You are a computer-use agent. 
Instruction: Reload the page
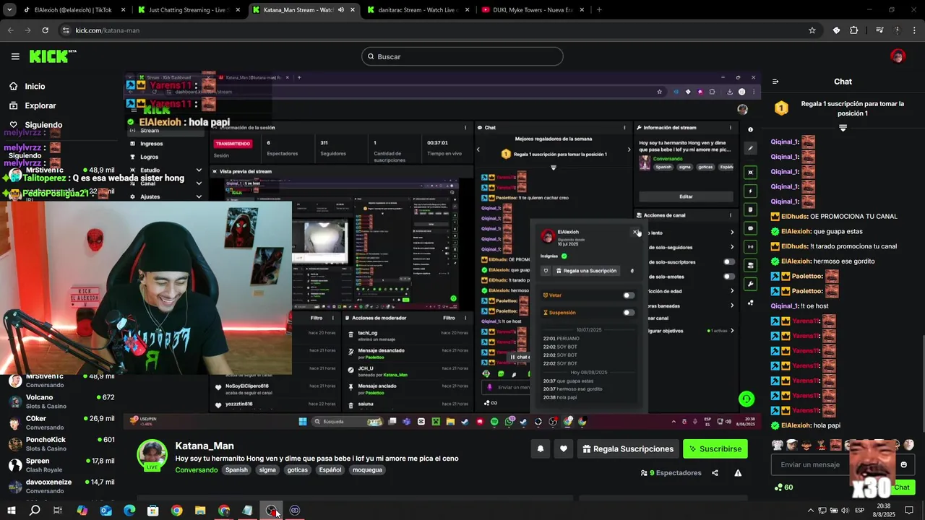click(45, 30)
